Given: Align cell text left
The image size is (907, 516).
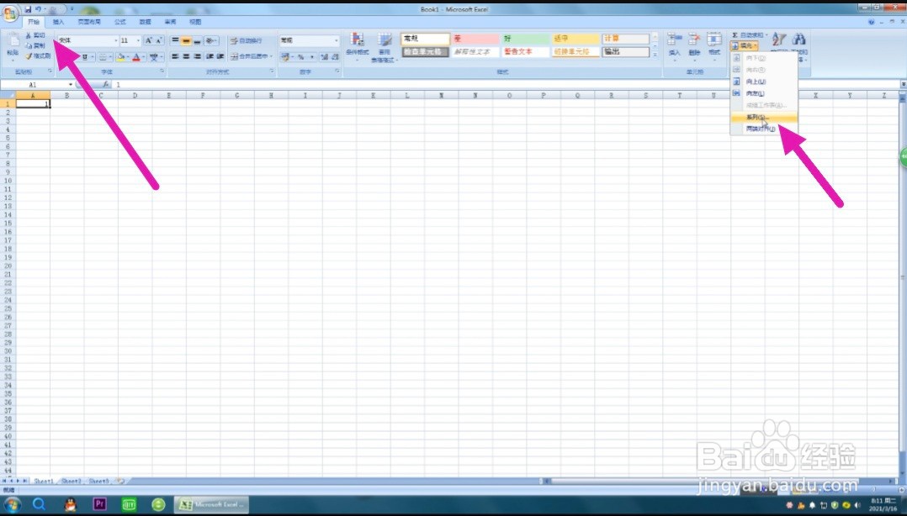Looking at the screenshot, I should point(175,56).
